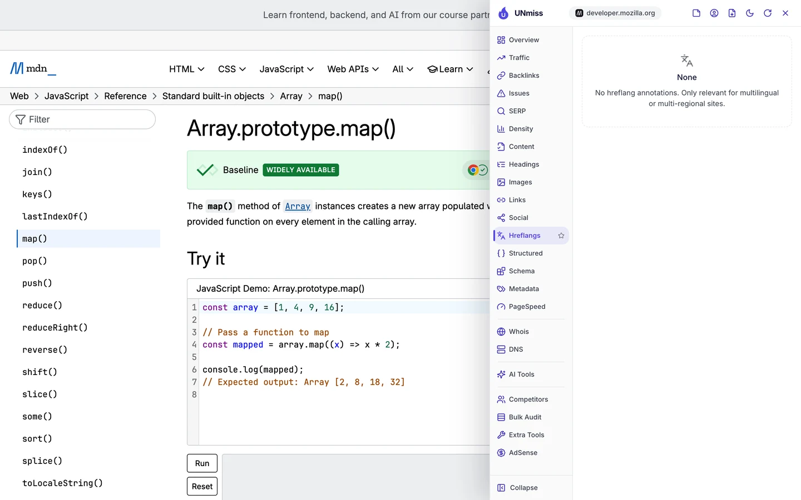Image resolution: width=801 pixels, height=500 pixels.
Task: Click the Images picture icon
Action: pyautogui.click(x=501, y=182)
